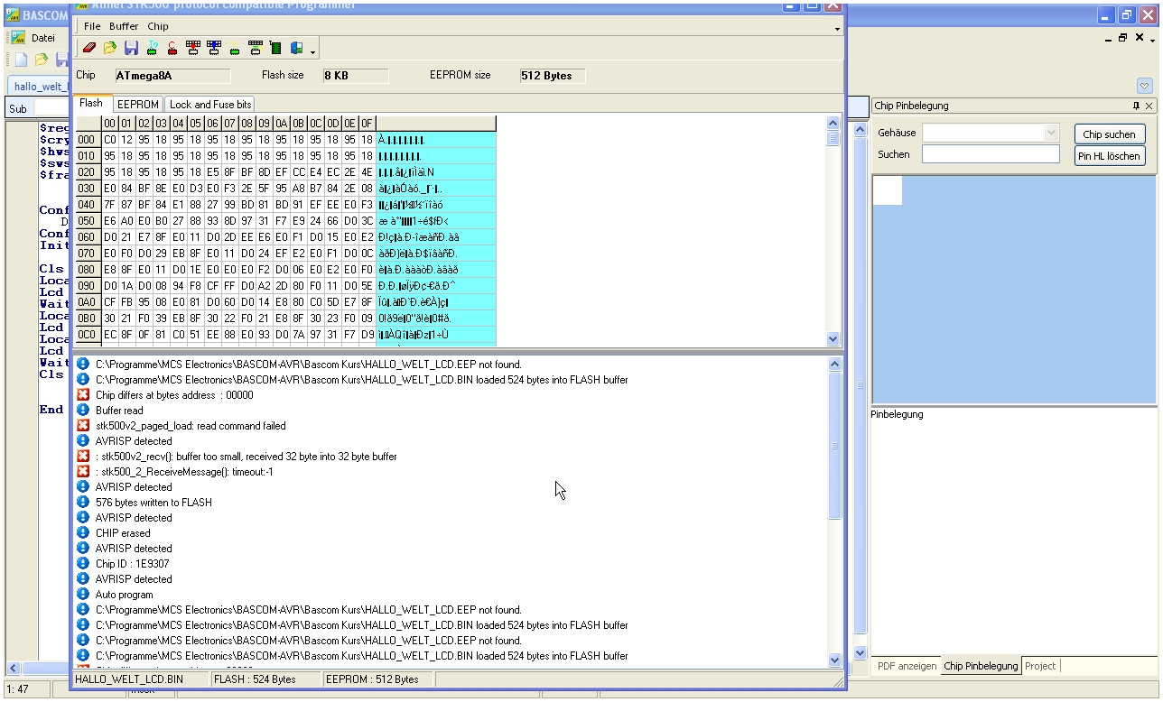
Task: Open the dropdown arrow next to the MDI close button
Action: pyautogui.click(x=1152, y=39)
